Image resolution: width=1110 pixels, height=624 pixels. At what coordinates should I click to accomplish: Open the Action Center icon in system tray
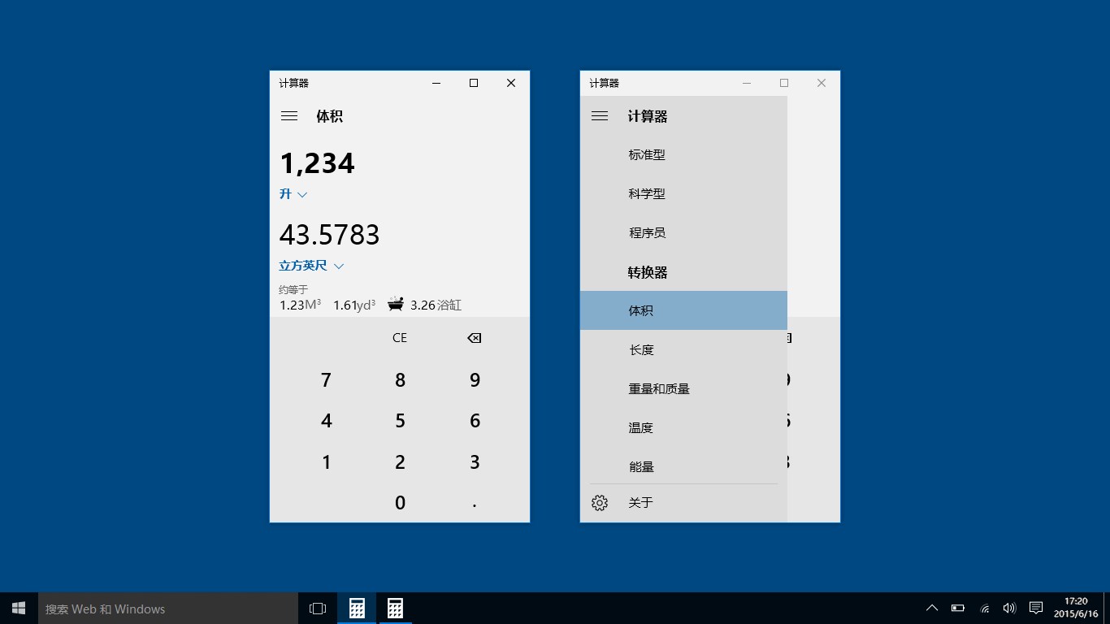point(1035,607)
